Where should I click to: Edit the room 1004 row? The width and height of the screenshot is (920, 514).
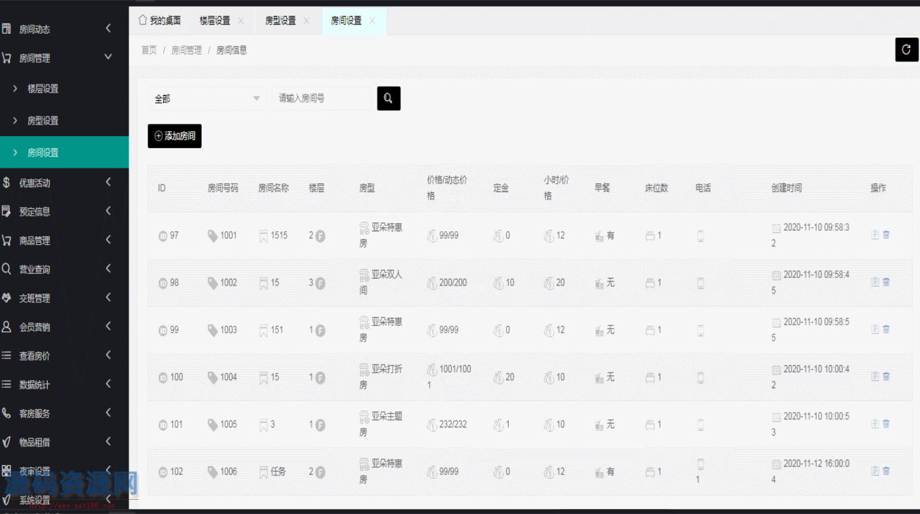pyautogui.click(x=875, y=377)
